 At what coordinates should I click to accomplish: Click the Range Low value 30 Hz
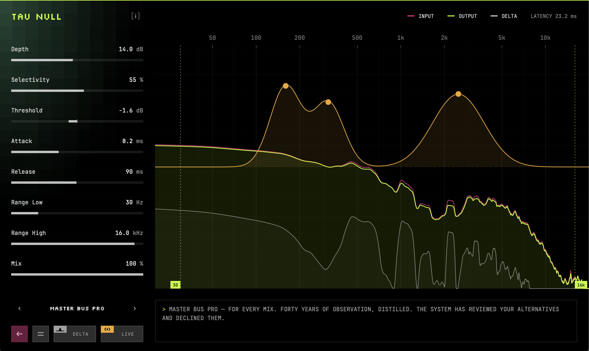[x=134, y=202]
